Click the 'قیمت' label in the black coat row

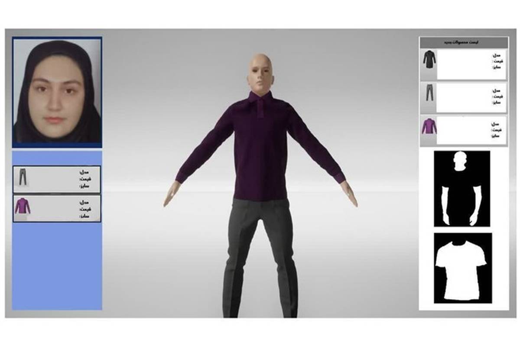click(x=498, y=61)
